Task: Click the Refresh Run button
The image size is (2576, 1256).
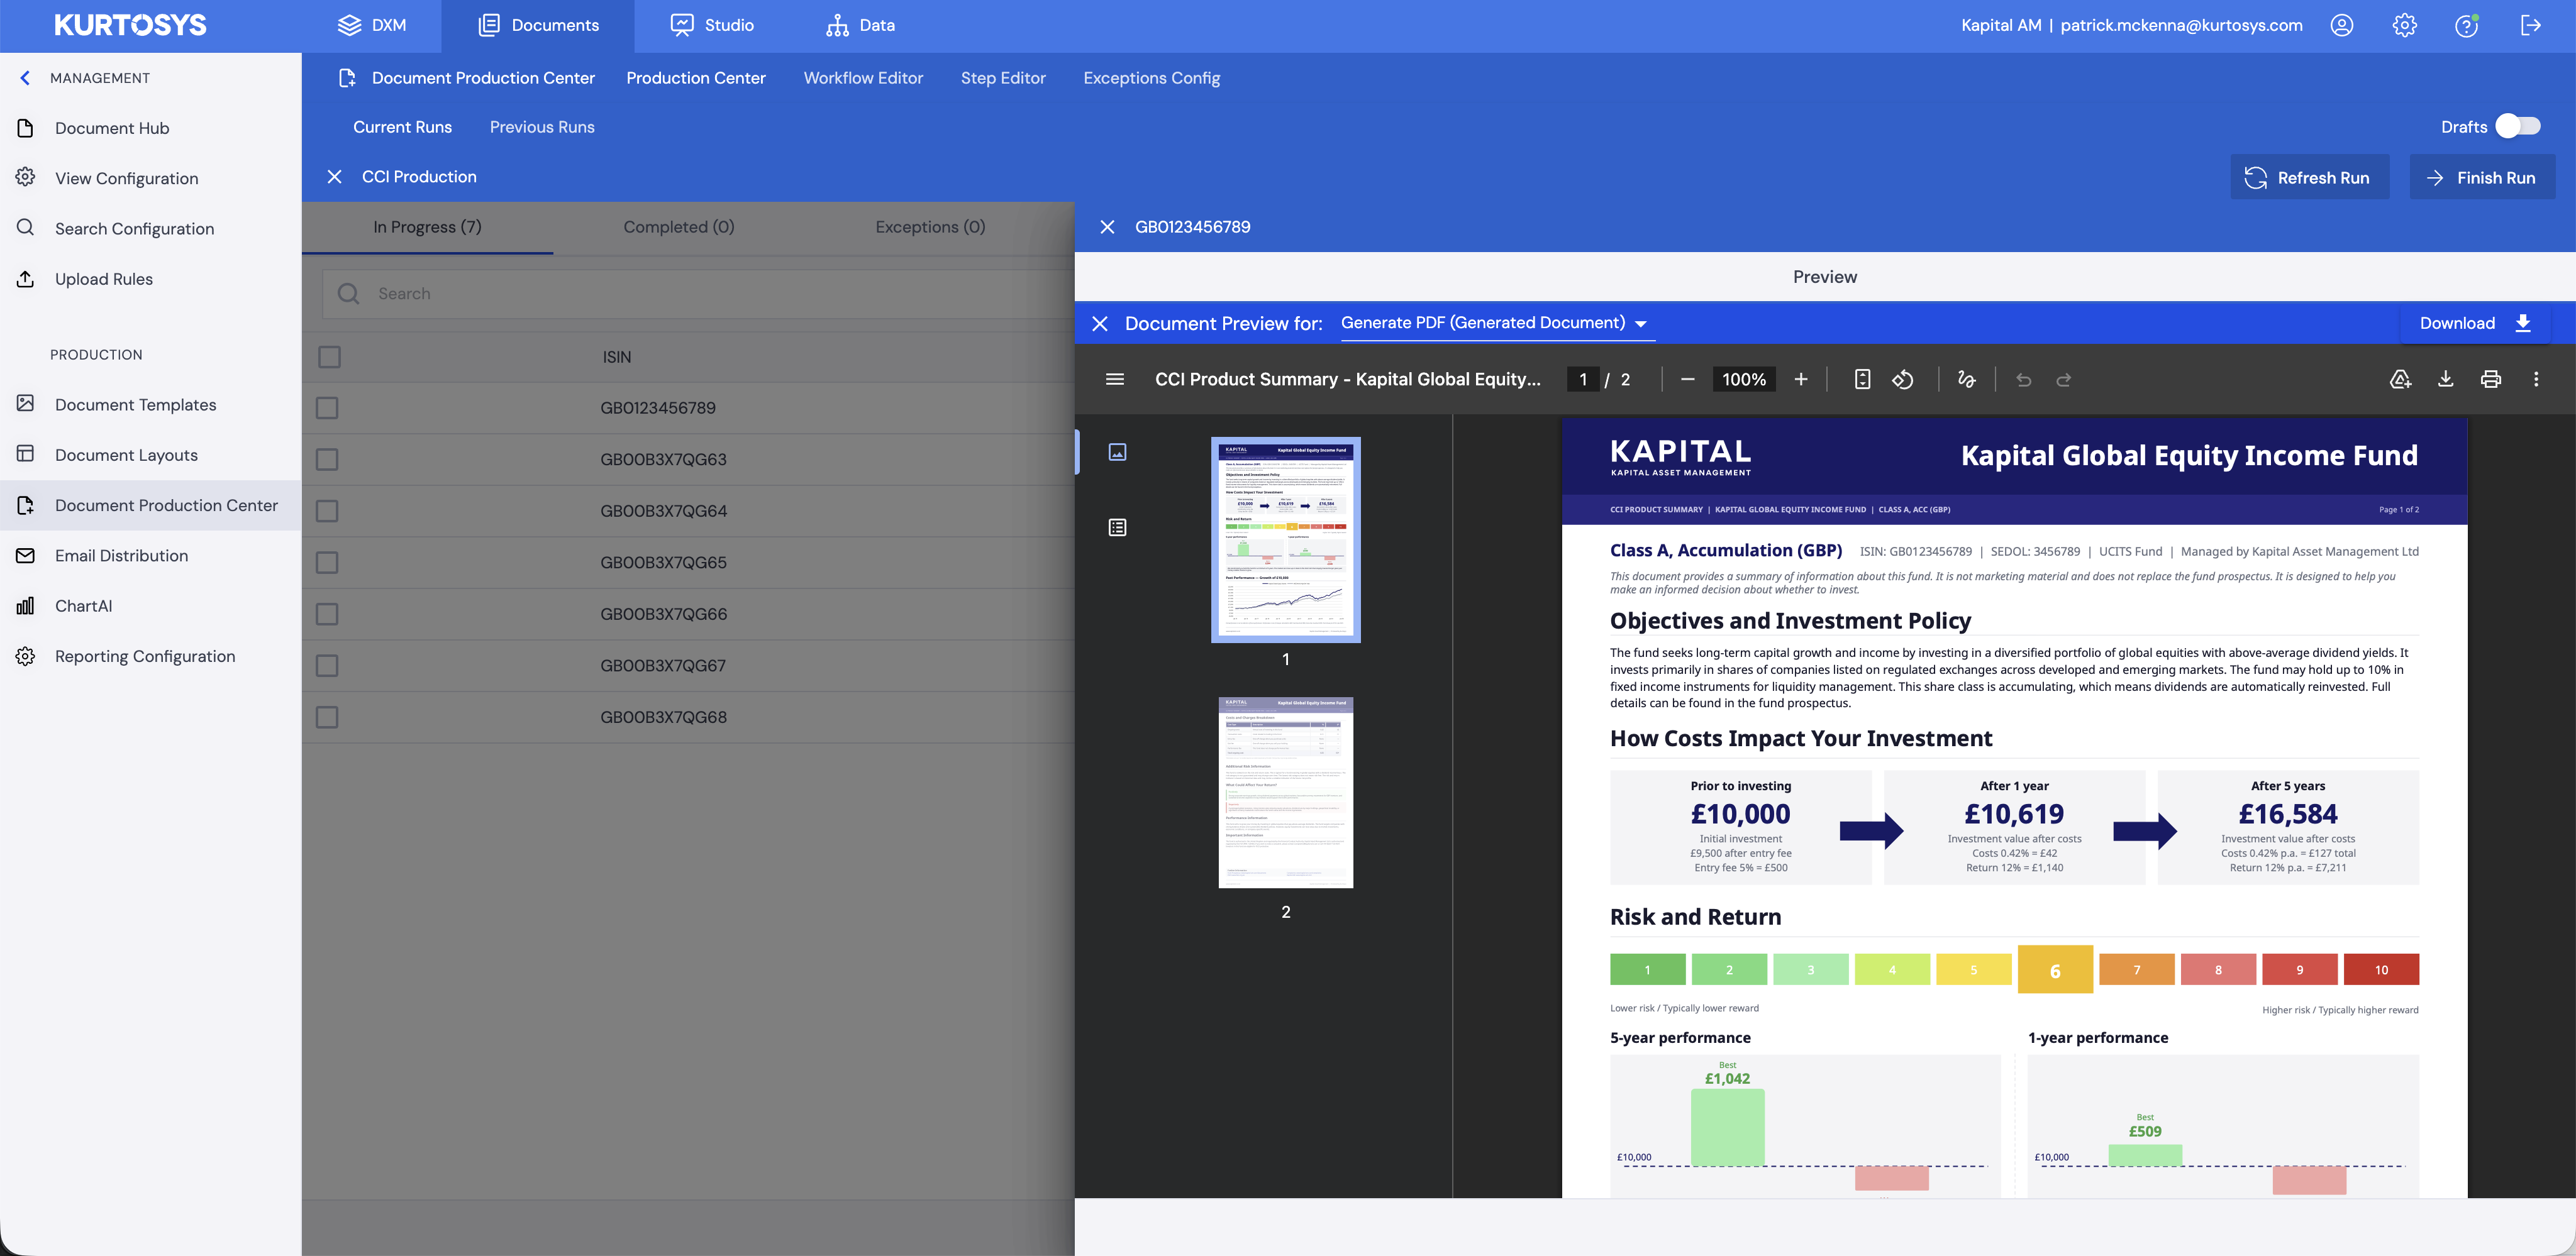Action: point(2309,177)
